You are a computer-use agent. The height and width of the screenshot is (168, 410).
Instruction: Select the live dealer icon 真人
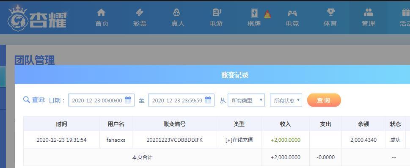[178, 12]
